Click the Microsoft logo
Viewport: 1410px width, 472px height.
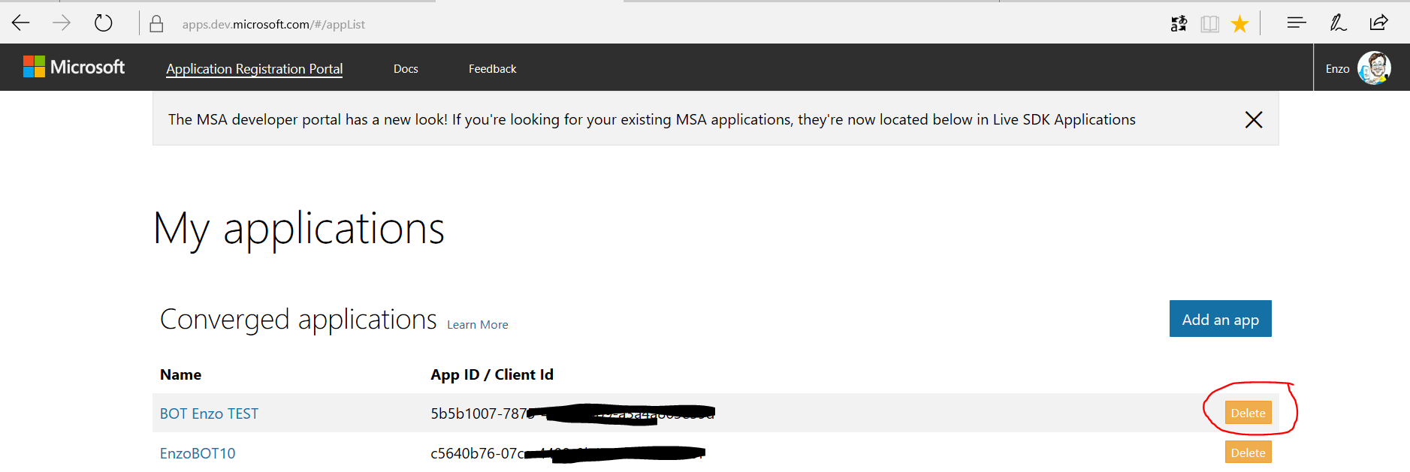pos(74,68)
